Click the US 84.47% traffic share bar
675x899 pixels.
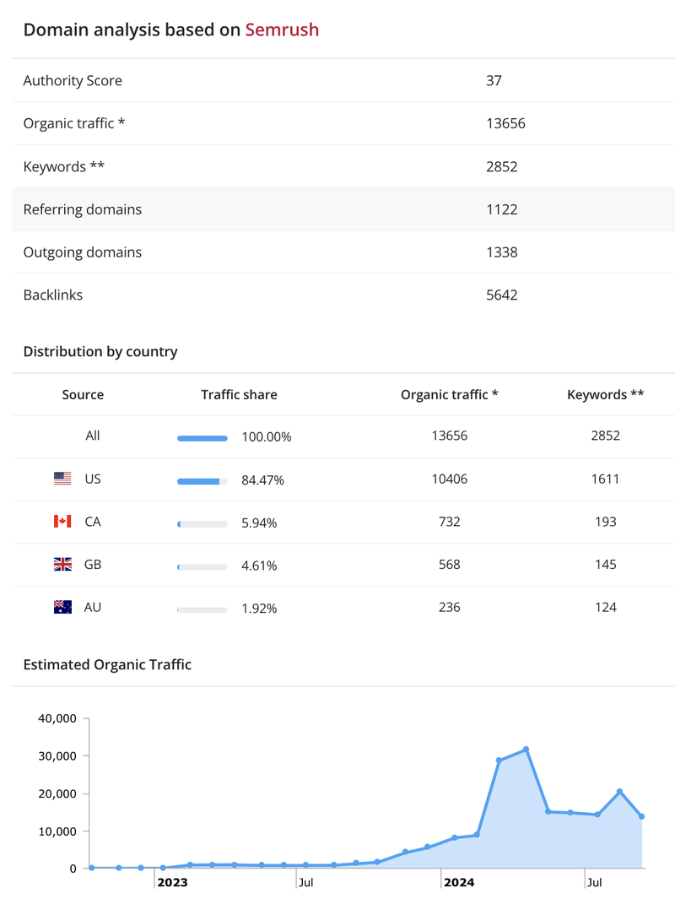[x=202, y=481]
